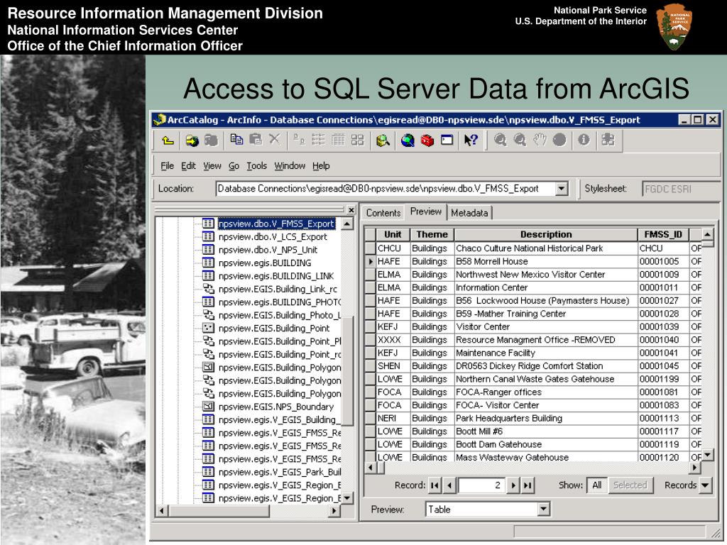This screenshot has height=545, width=727.
Task: Jump to the first record button
Action: tap(435, 485)
